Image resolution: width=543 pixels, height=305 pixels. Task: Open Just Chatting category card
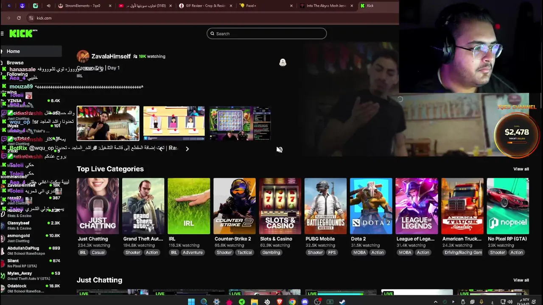pos(98,206)
